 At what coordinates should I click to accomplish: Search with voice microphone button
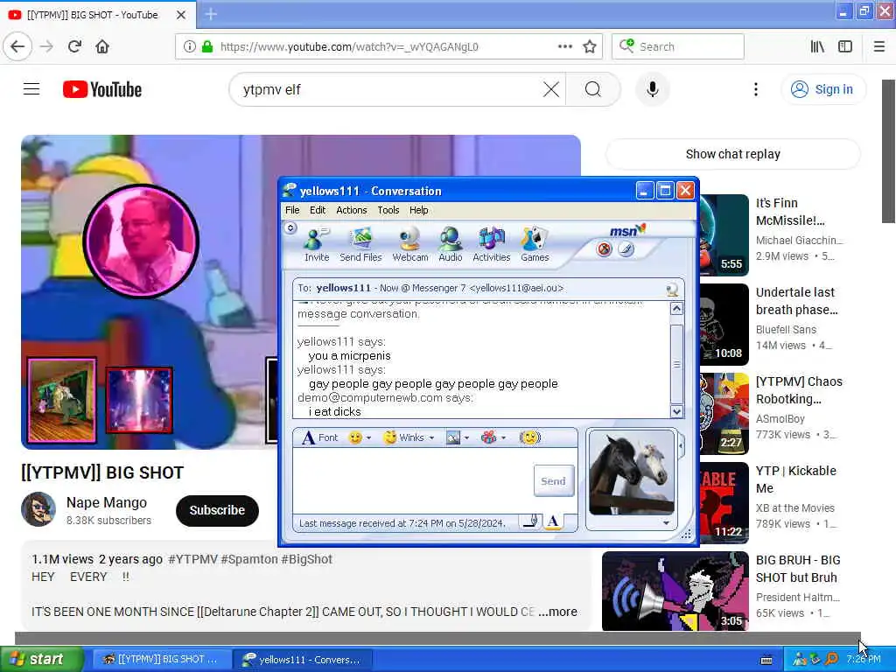(652, 89)
